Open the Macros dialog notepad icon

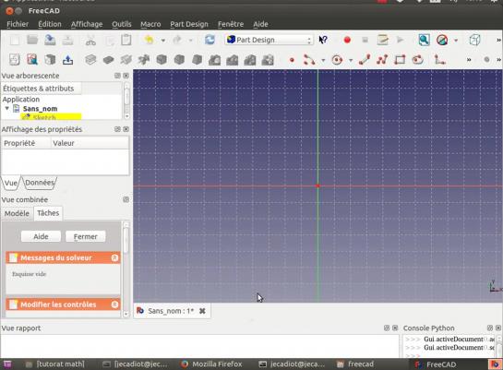382,40
